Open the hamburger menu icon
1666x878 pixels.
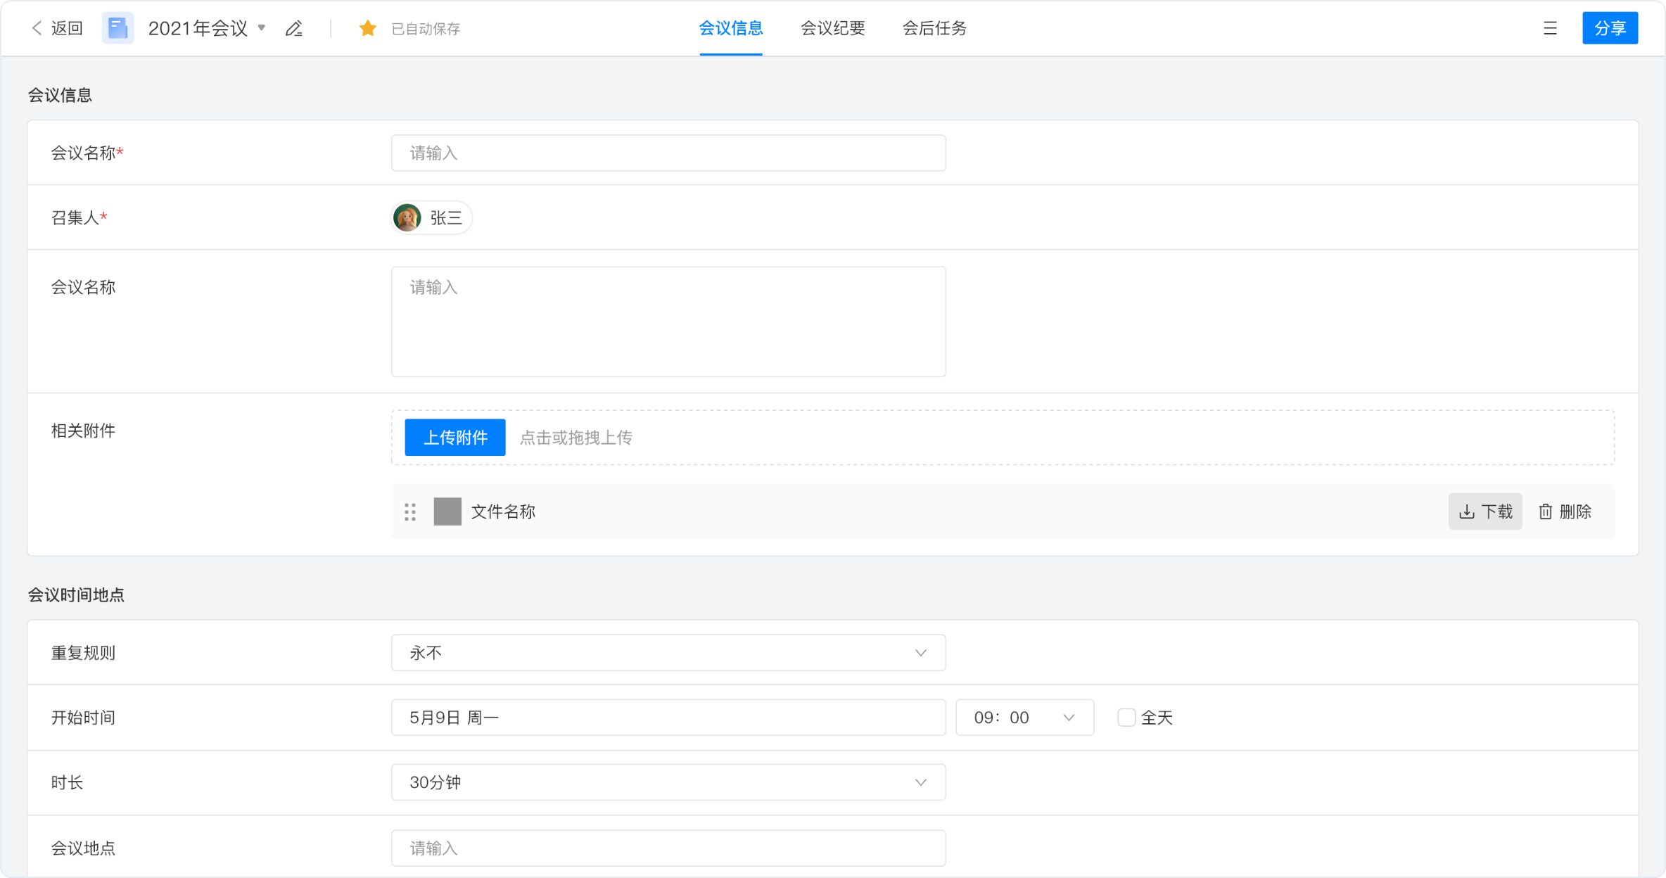[1550, 28]
